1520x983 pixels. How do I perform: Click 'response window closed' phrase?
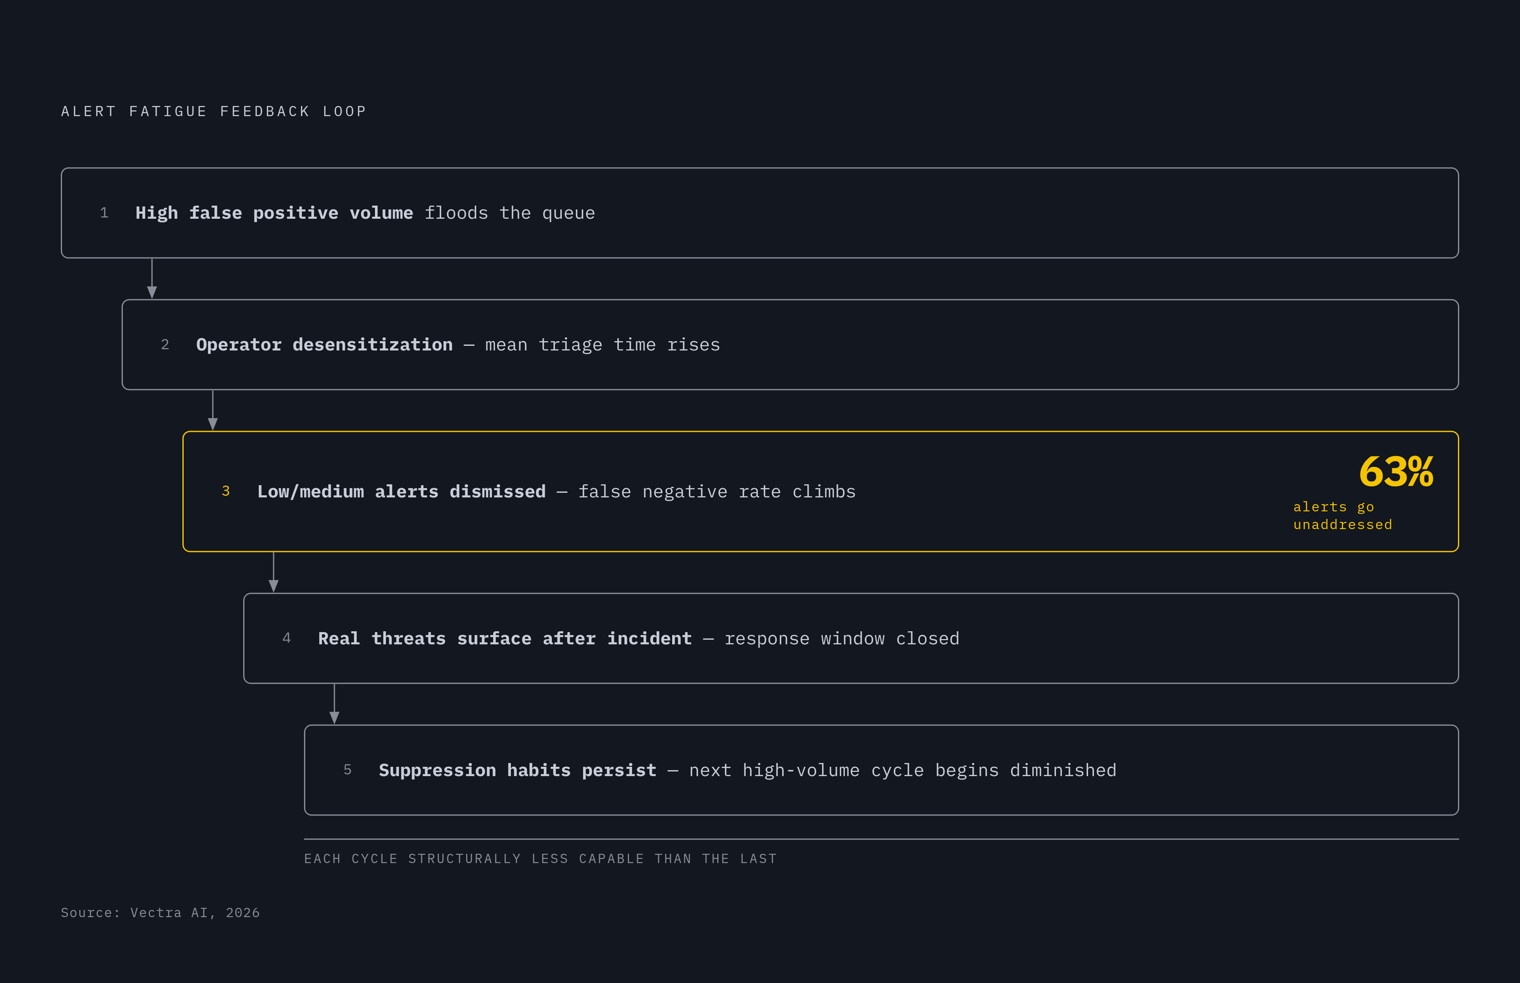pyautogui.click(x=841, y=638)
